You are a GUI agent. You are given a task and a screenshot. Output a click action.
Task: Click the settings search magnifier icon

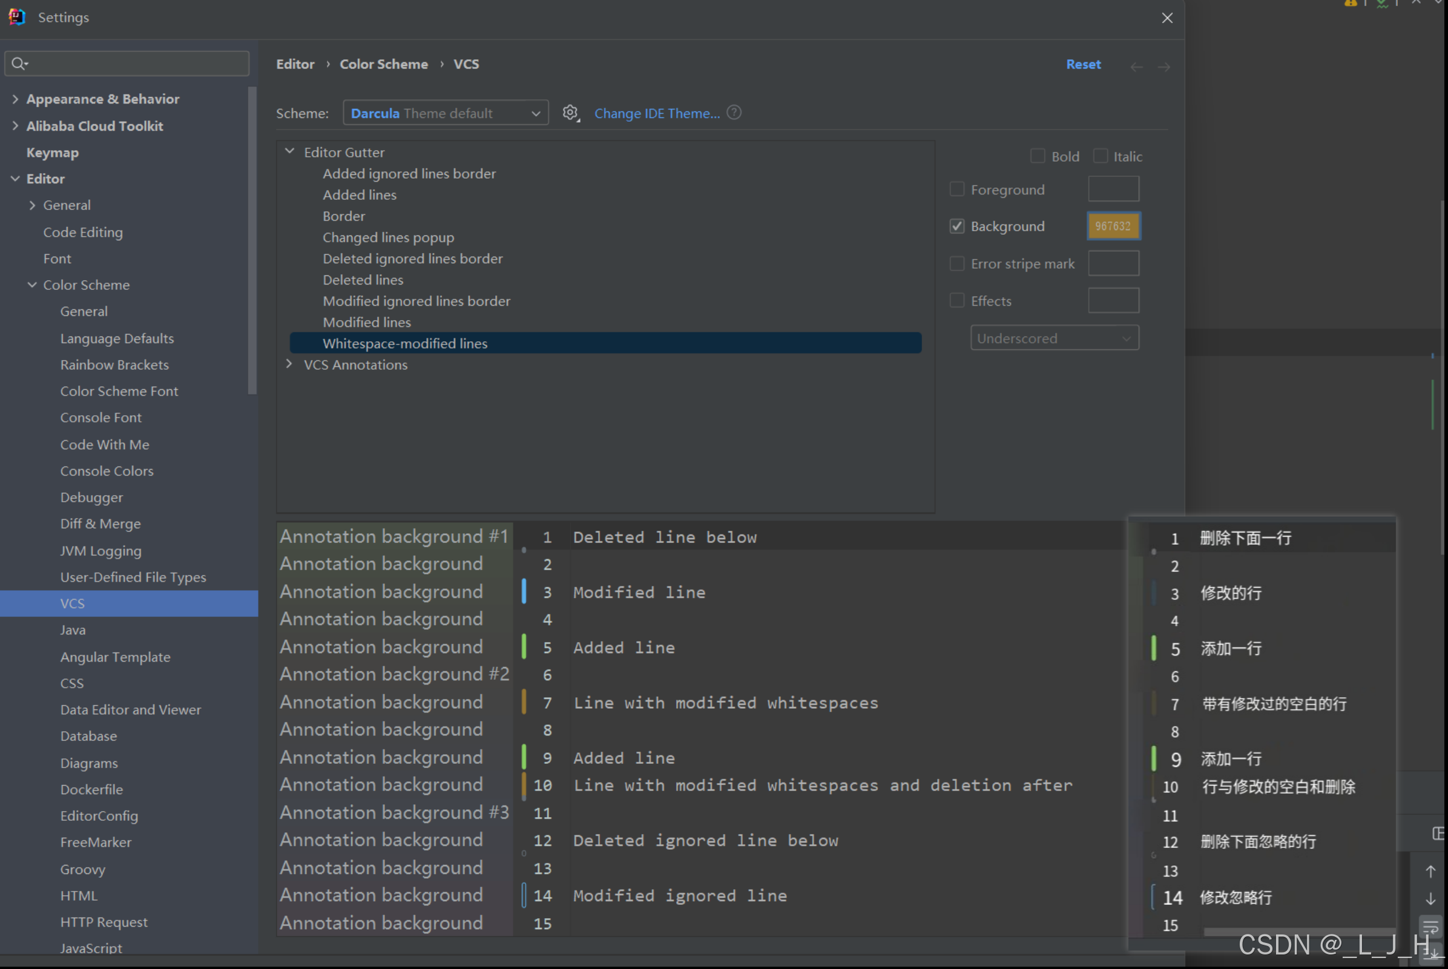coord(19,64)
